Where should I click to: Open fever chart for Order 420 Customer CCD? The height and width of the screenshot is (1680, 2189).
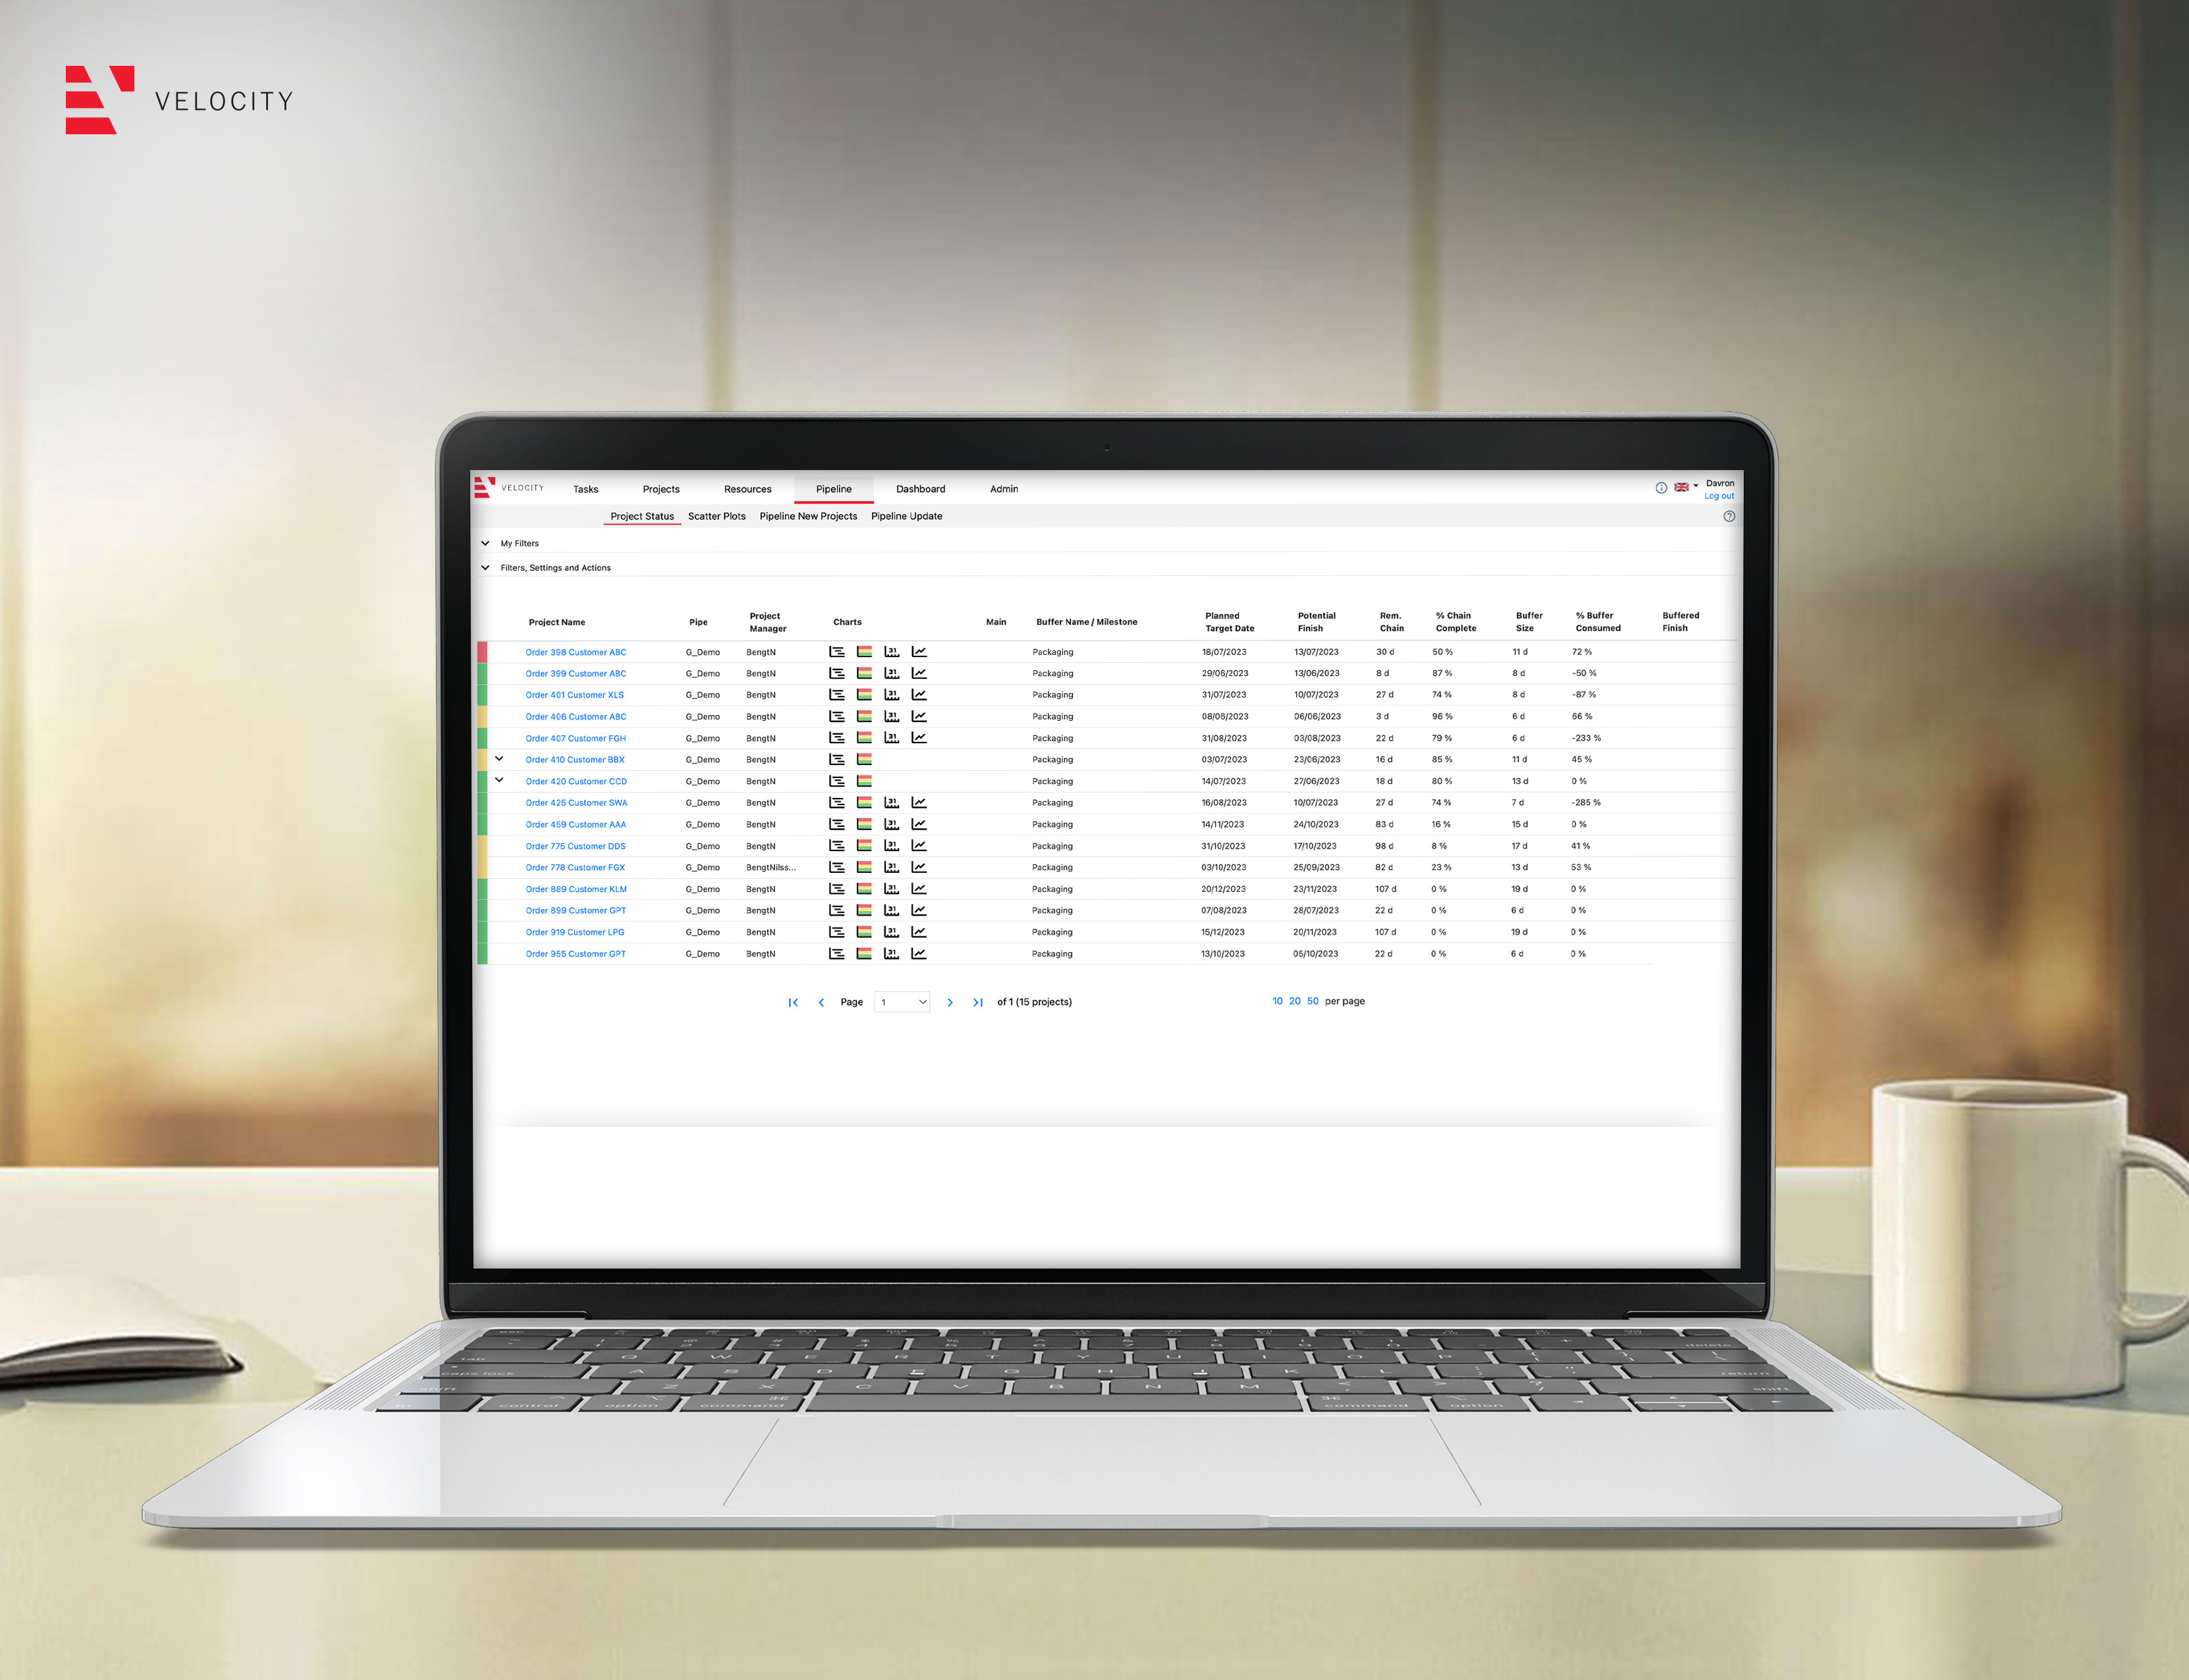(865, 781)
